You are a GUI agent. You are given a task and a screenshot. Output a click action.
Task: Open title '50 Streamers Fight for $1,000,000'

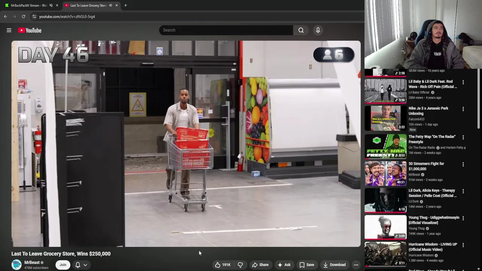pos(426,166)
